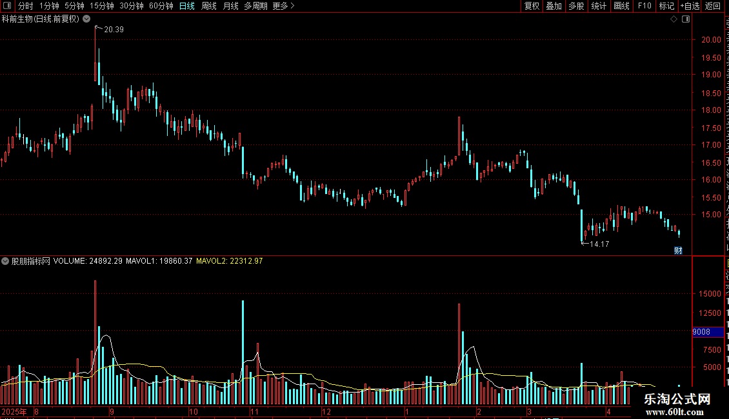Select the 1分钟 period
Screen dimensions: 729x419
click(49, 6)
